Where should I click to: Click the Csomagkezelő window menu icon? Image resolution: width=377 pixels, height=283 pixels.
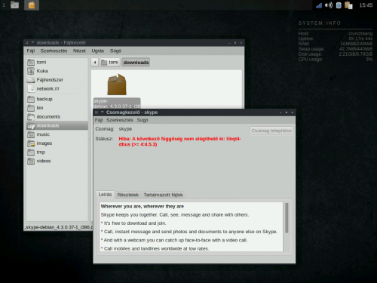[97, 112]
